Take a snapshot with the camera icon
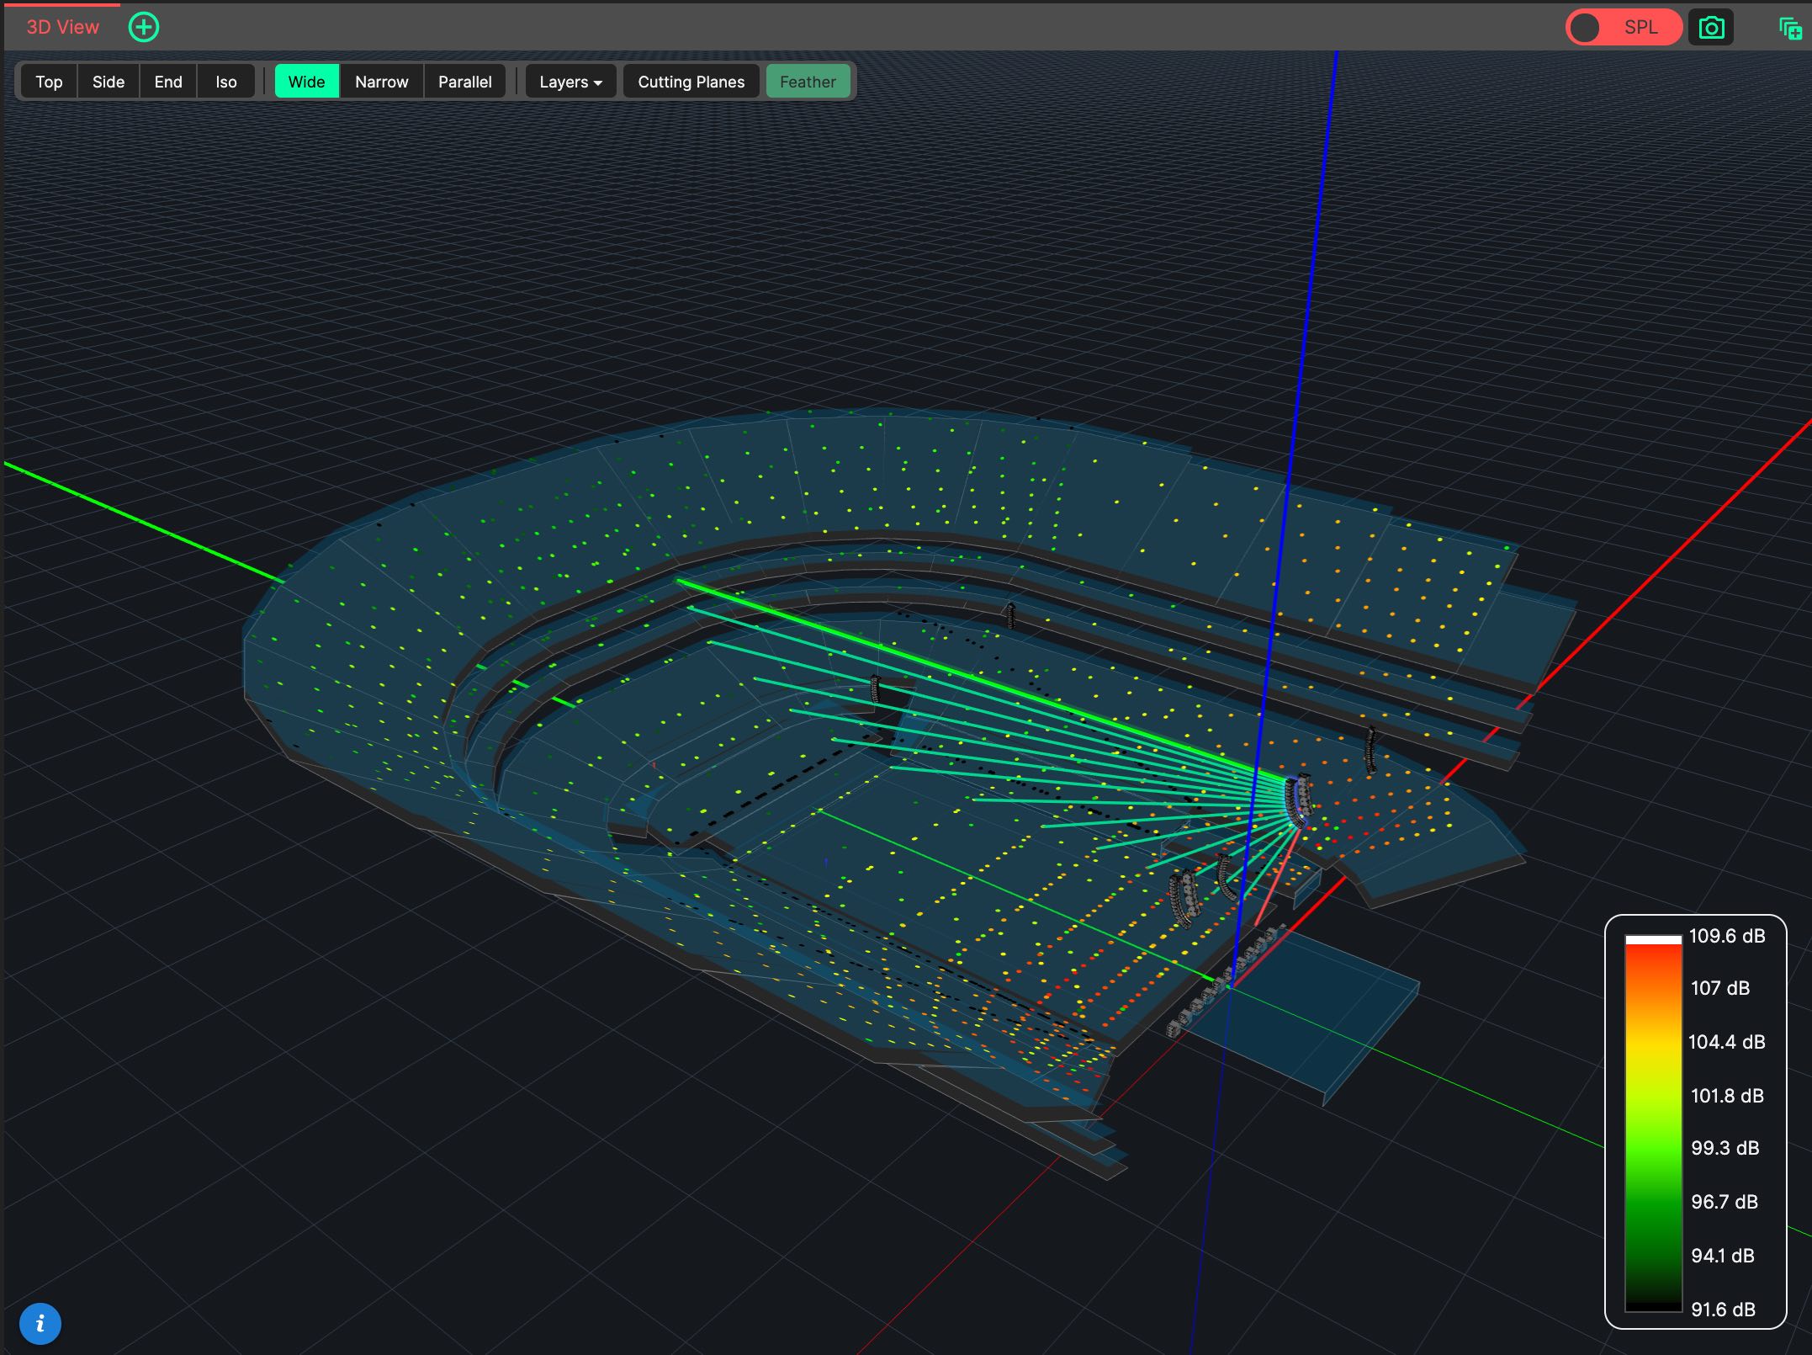The image size is (1812, 1355). [1711, 28]
